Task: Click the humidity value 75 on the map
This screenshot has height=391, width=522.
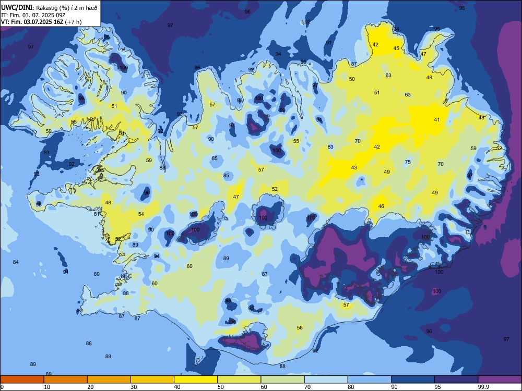Action: click(408, 162)
